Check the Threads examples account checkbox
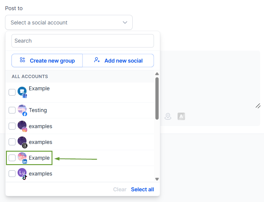Viewport: 264px width, 202px height. [12, 142]
